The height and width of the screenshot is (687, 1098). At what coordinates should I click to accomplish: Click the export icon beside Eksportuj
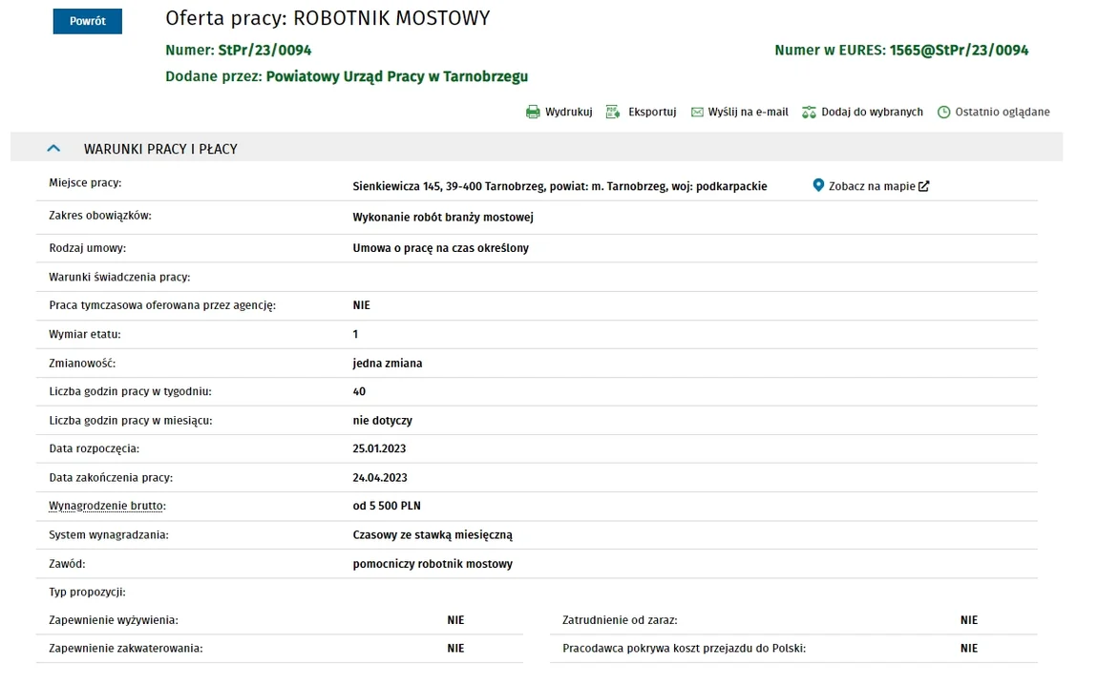[613, 112]
